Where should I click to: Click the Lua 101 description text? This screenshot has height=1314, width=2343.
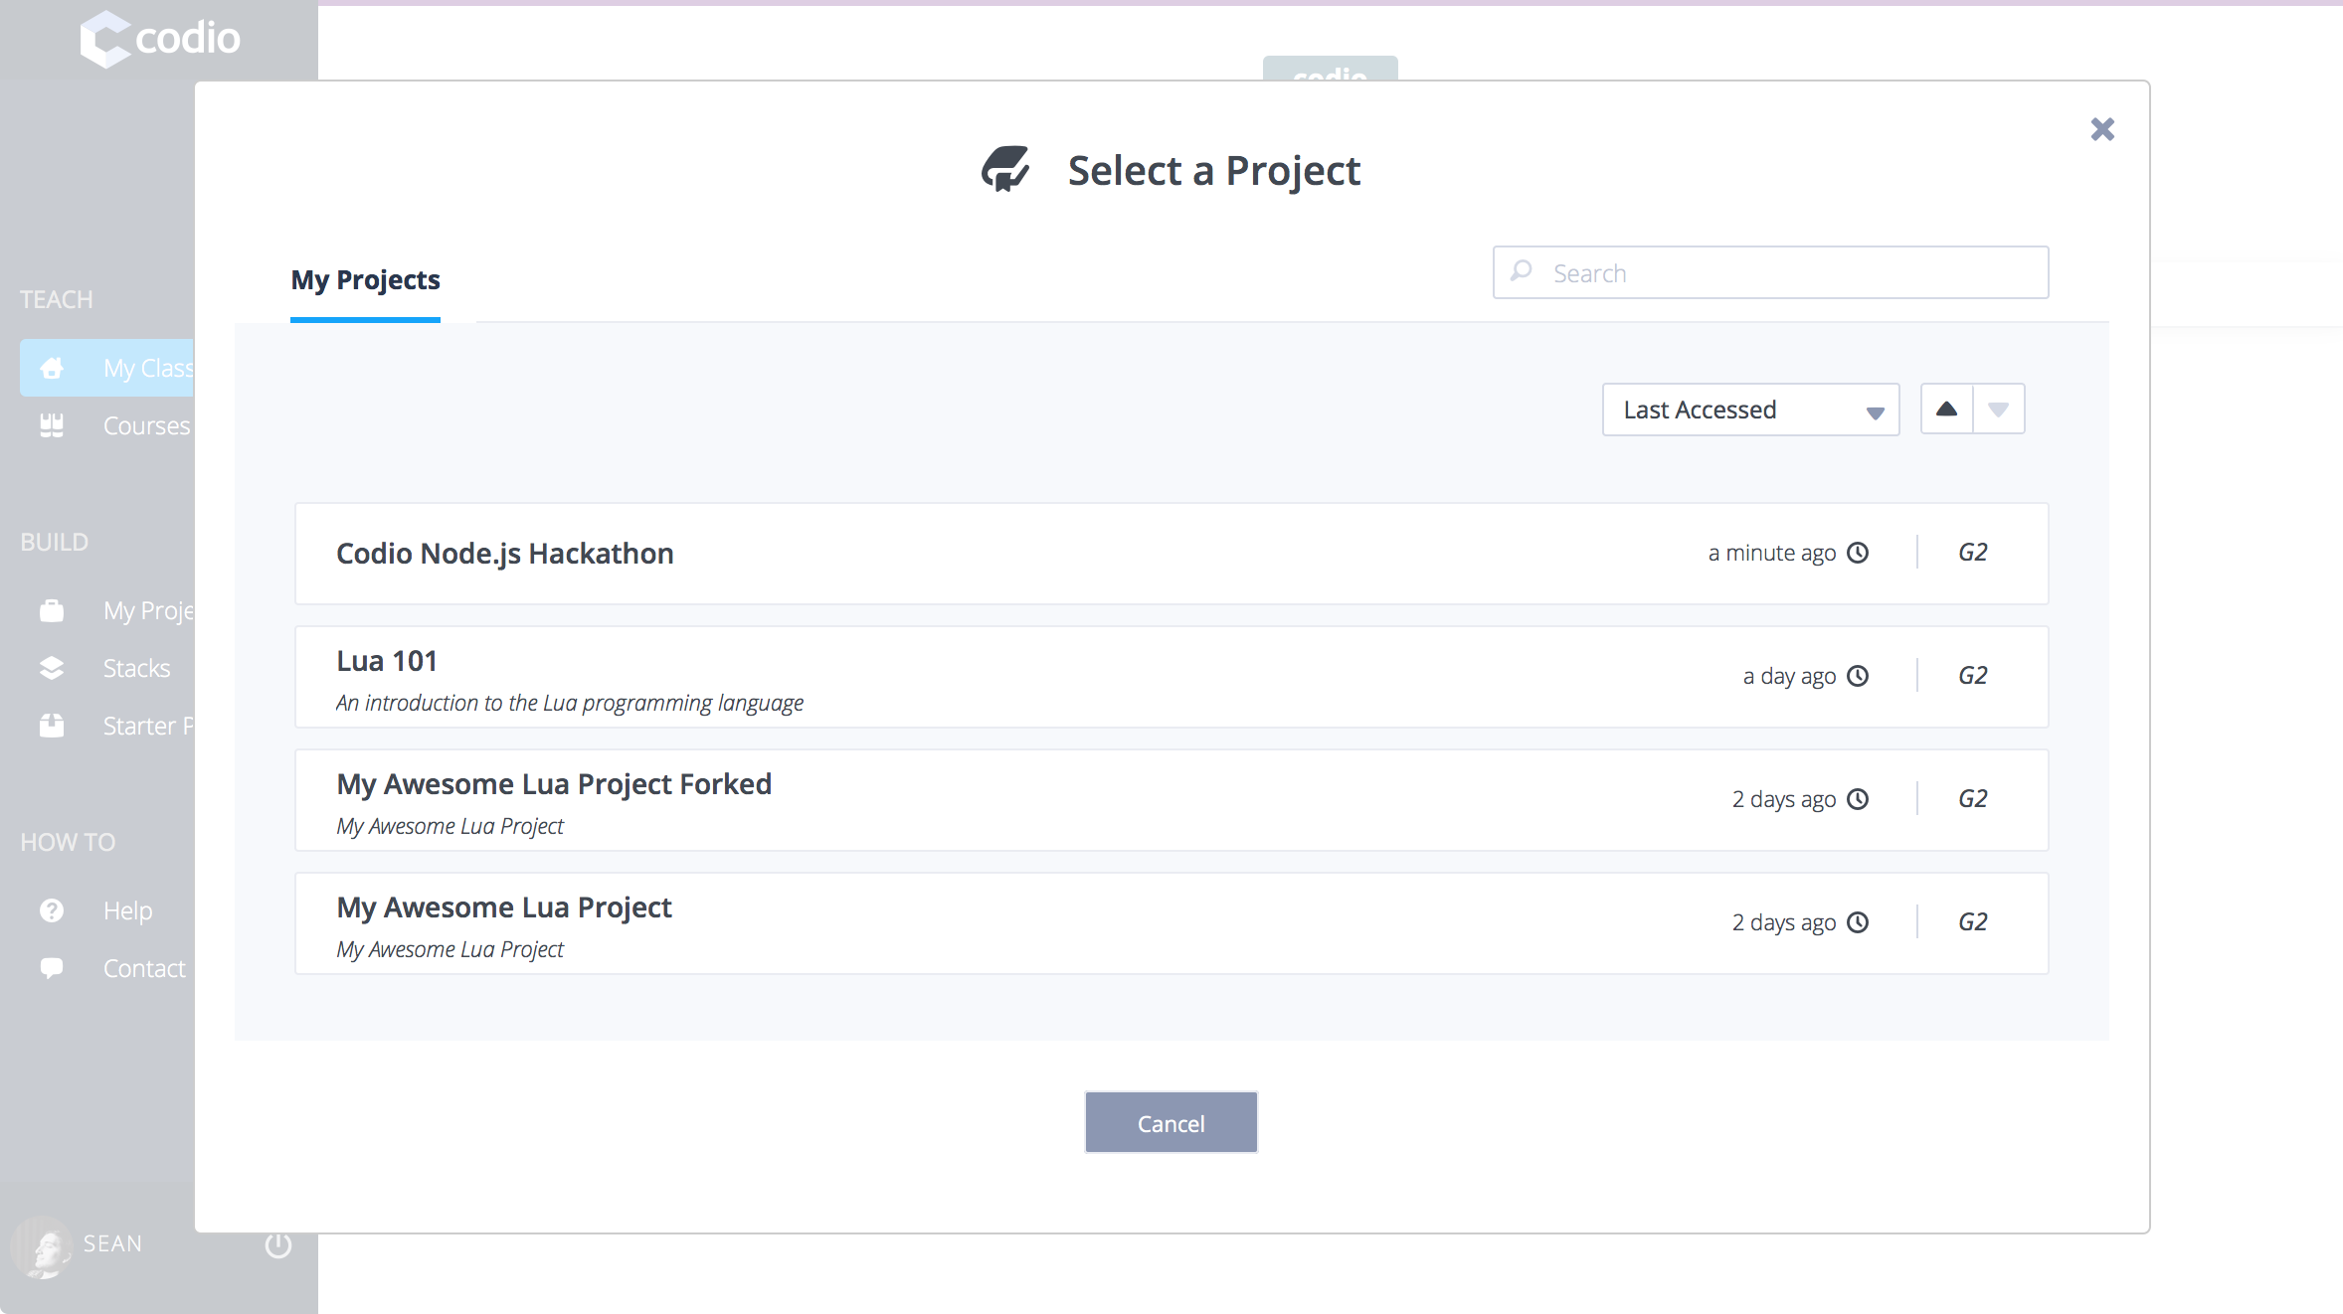(570, 703)
